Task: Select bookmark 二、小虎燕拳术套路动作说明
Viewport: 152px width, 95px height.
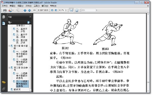Action: [22, 62]
